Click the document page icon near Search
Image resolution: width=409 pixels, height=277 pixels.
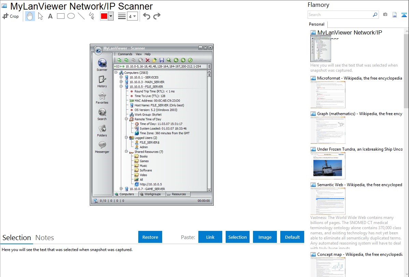(x=395, y=15)
